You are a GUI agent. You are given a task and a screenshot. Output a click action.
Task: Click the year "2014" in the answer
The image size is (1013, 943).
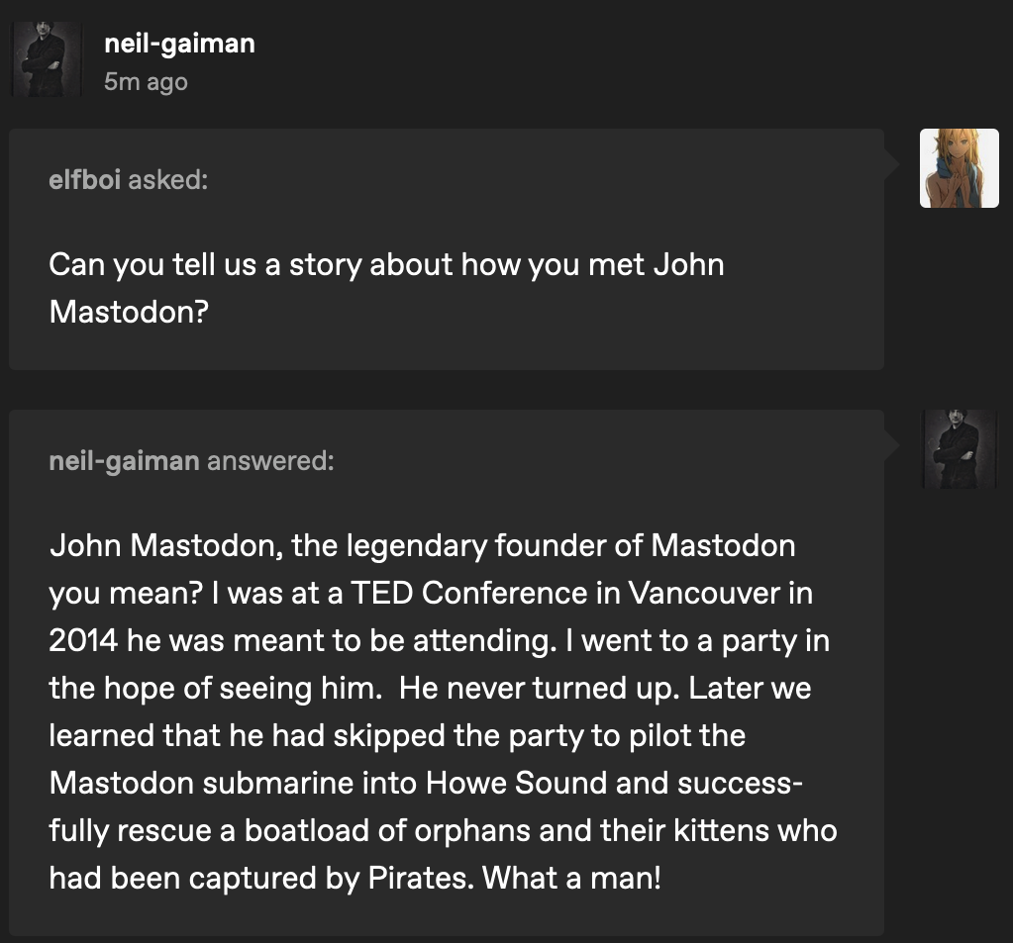pyautogui.click(x=83, y=641)
